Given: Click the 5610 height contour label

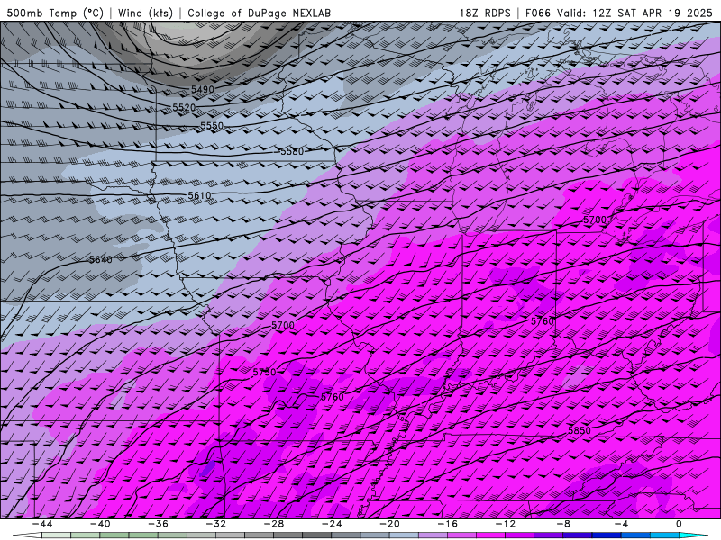Looking at the screenshot, I should pyautogui.click(x=199, y=195).
